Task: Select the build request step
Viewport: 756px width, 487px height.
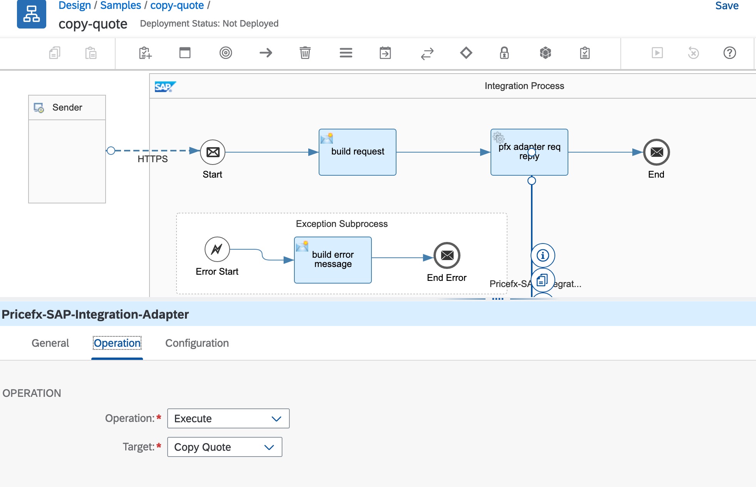Action: tap(357, 152)
